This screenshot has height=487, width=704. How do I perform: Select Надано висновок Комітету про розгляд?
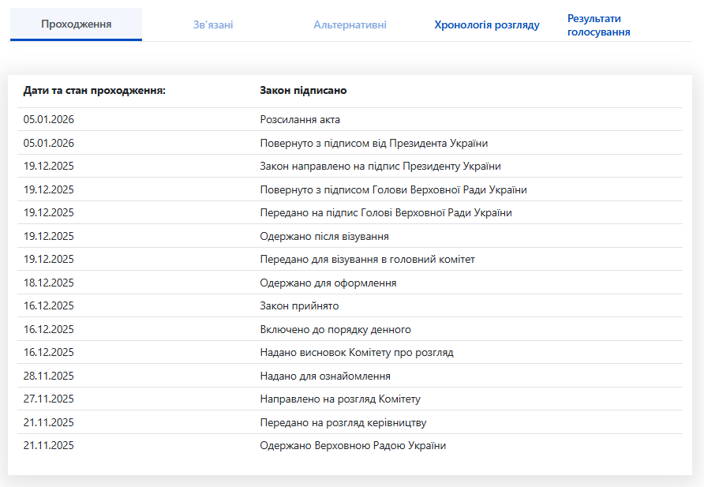(350, 352)
